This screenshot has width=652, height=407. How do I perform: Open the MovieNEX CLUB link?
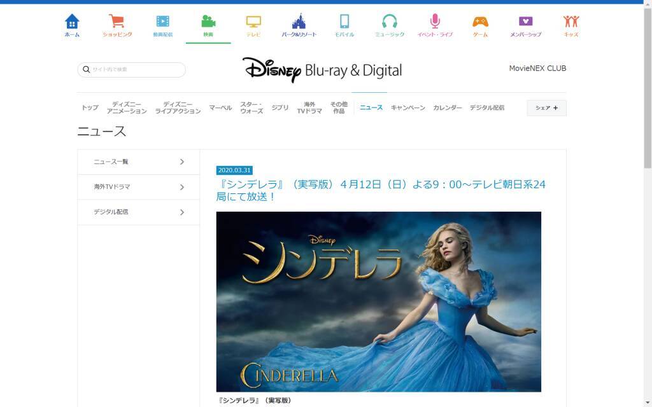pos(537,69)
